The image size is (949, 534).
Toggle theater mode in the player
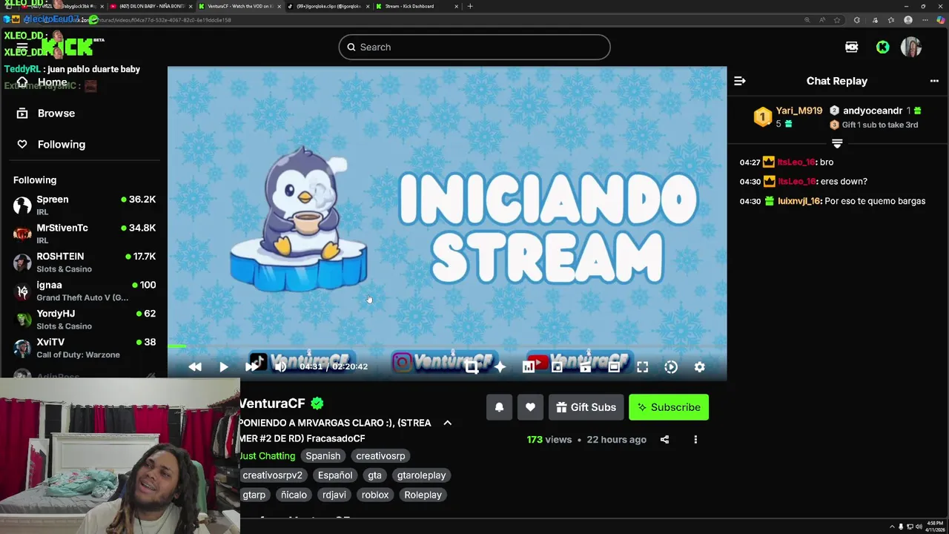tap(614, 366)
